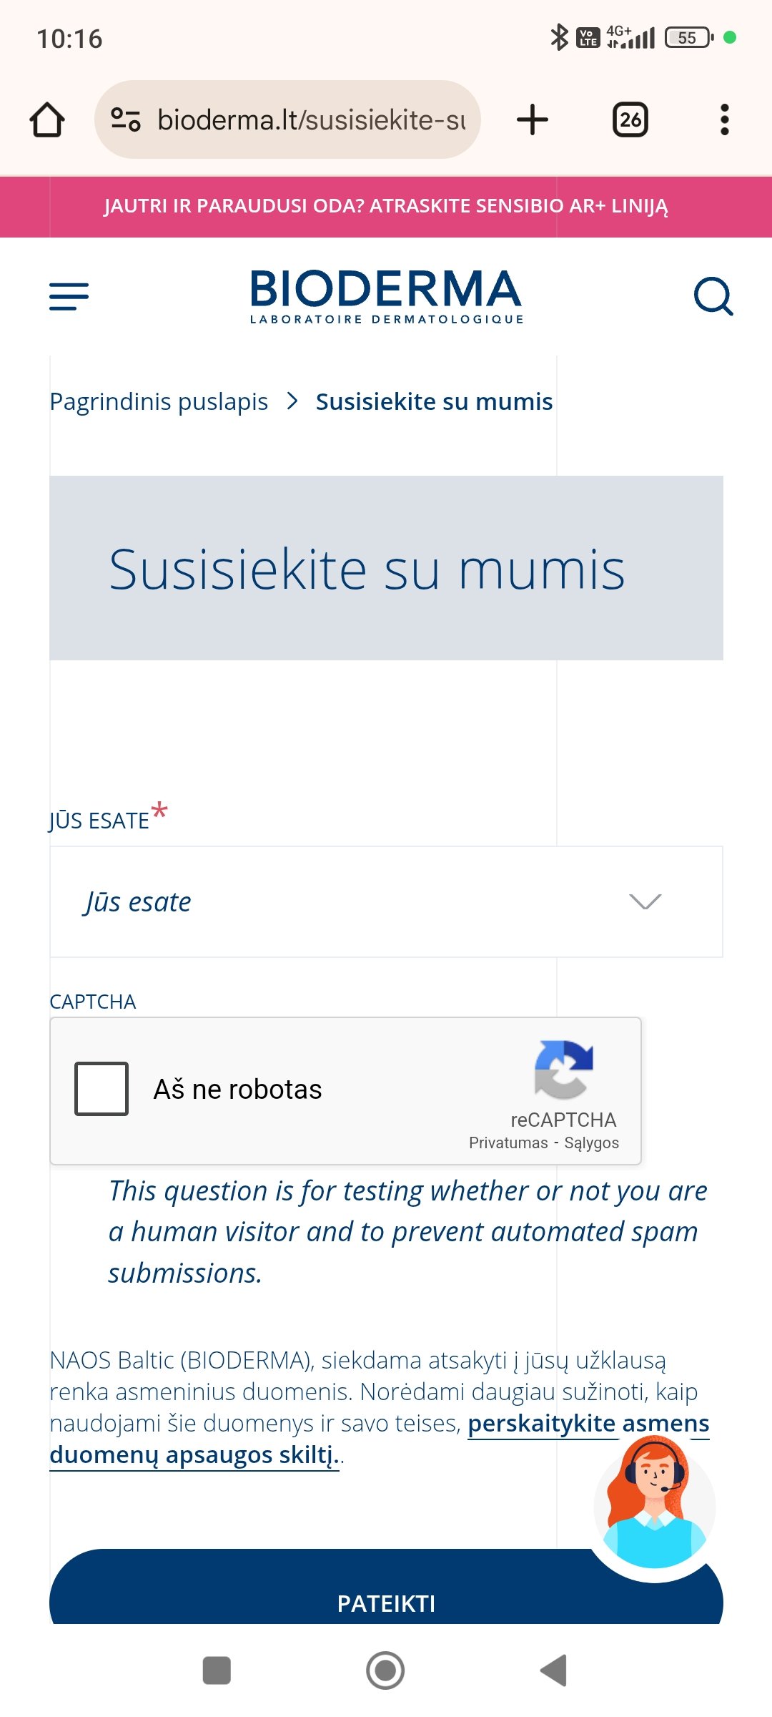Screen dimensions: 772x1717
Task: Tap the Android back navigation button
Action: click(x=554, y=1670)
